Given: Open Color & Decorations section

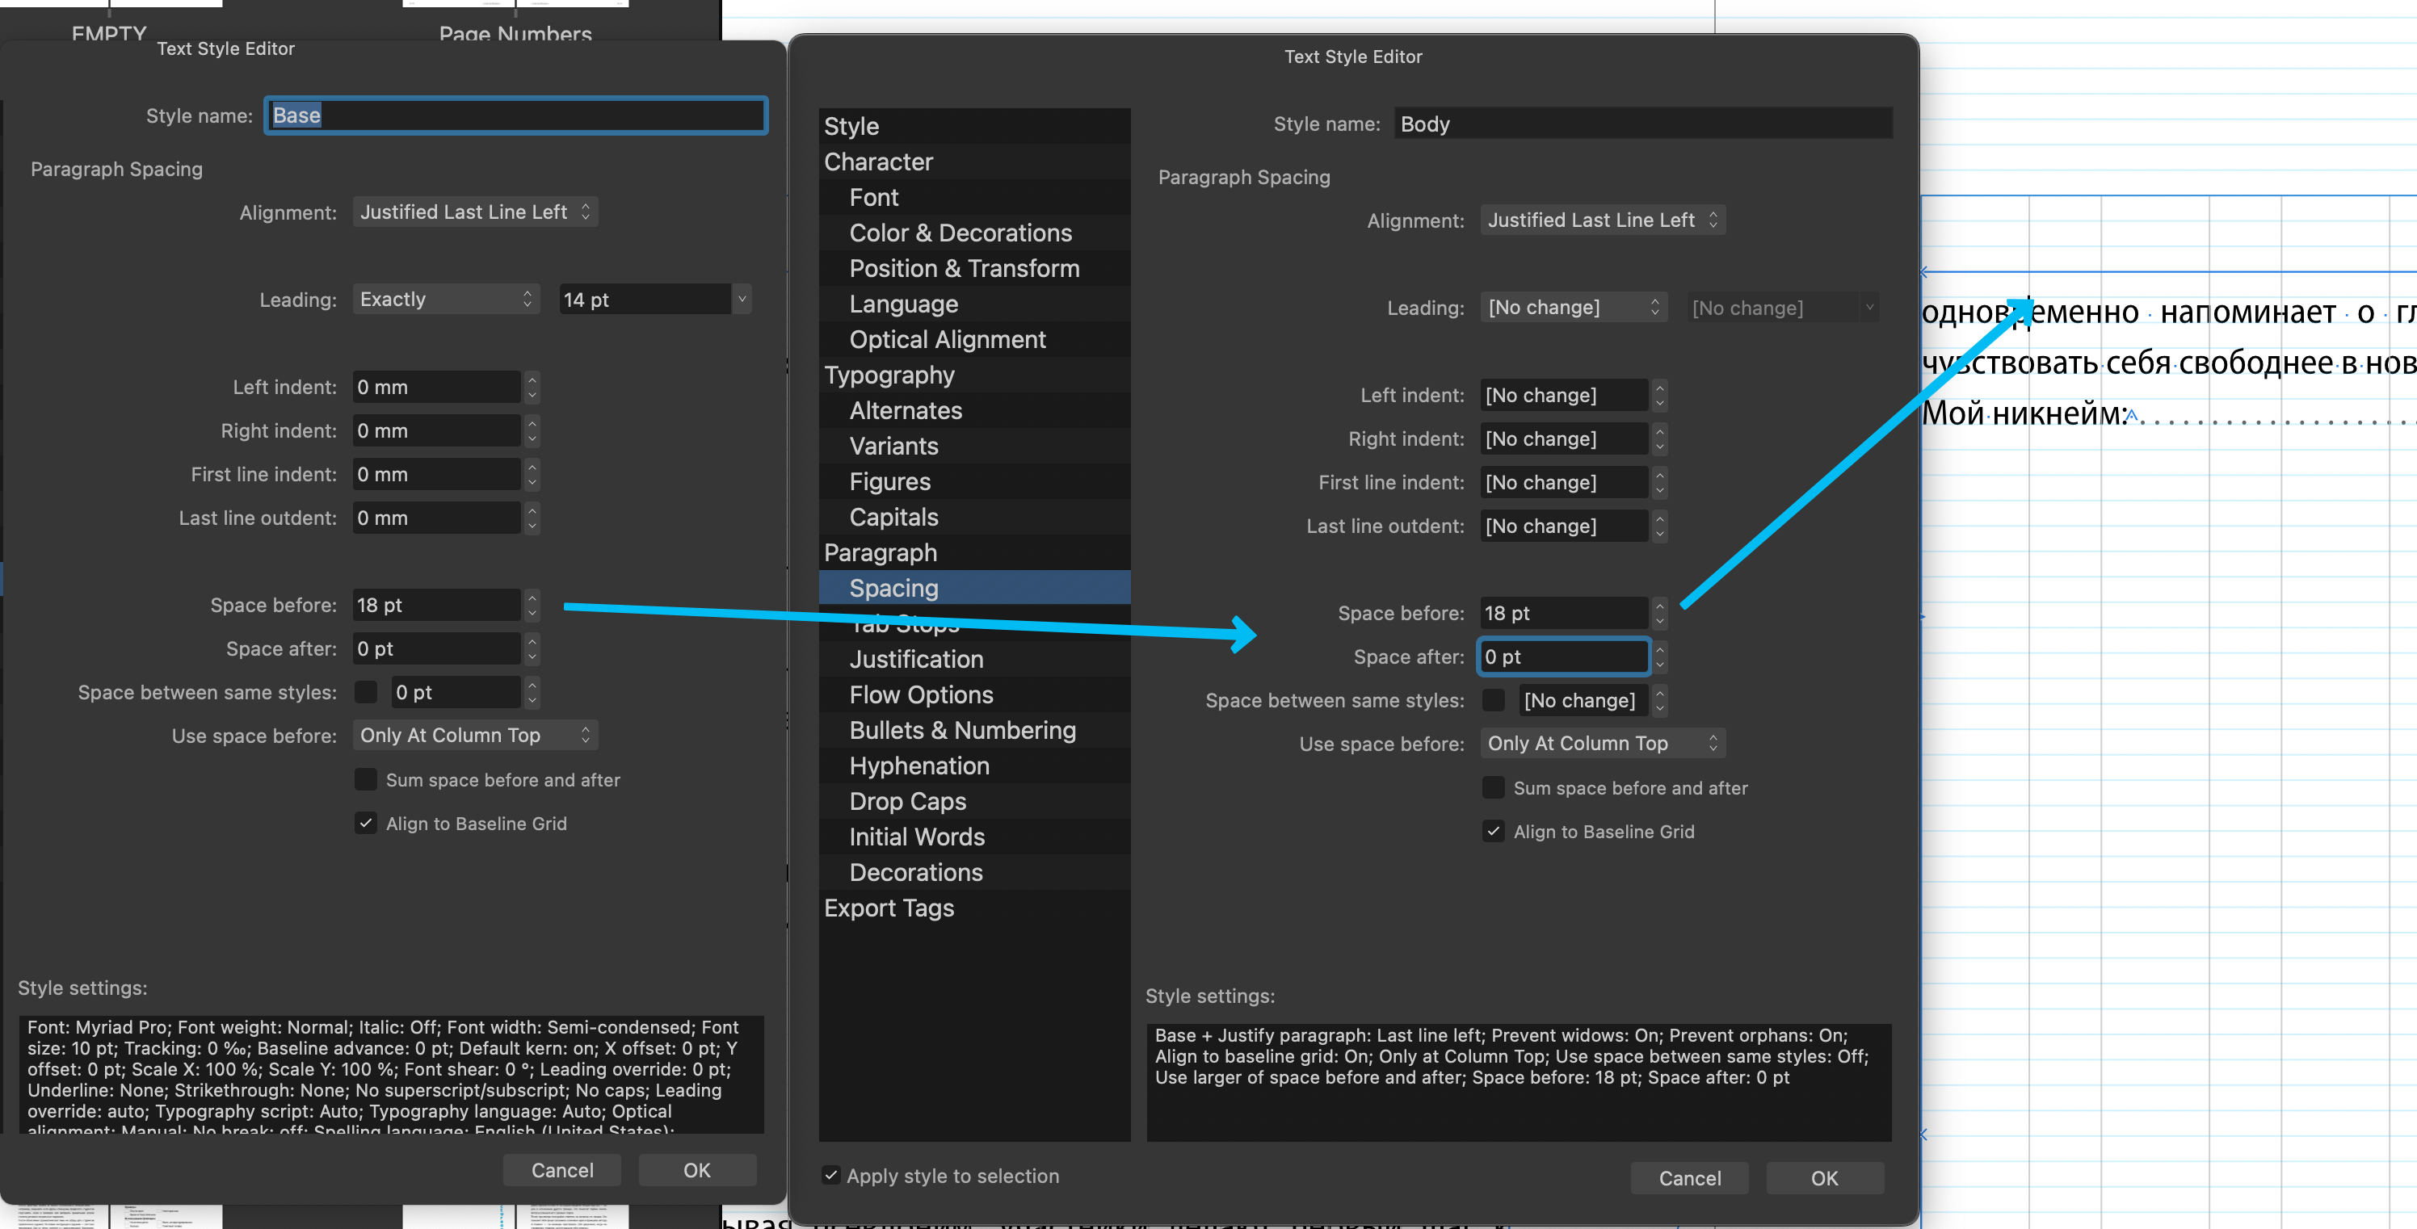Looking at the screenshot, I should [x=974, y=233].
